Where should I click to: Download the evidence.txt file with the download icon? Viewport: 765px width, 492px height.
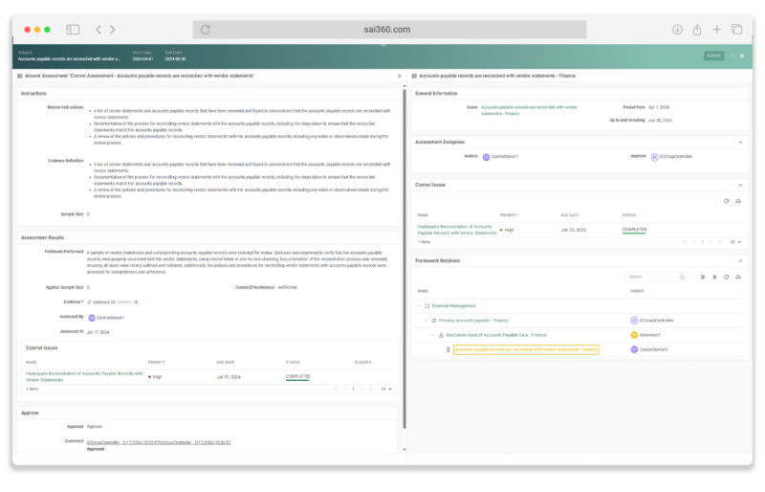tap(136, 302)
